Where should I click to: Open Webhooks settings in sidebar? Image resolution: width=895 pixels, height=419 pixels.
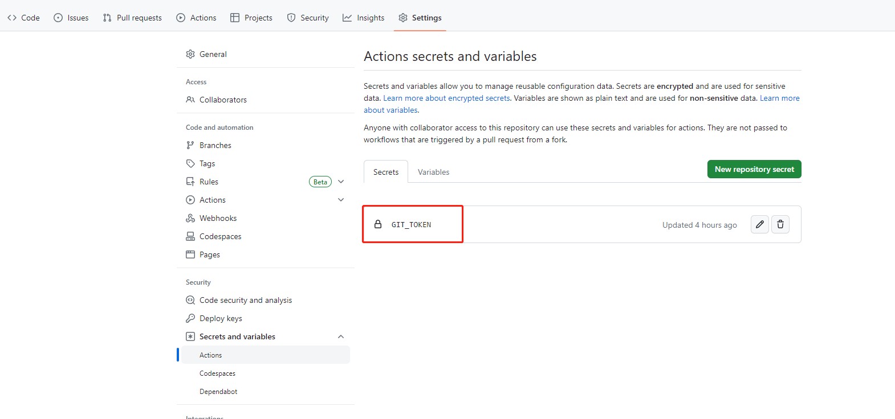pos(218,218)
